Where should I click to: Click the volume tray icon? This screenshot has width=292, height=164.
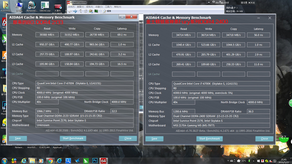click(271, 161)
